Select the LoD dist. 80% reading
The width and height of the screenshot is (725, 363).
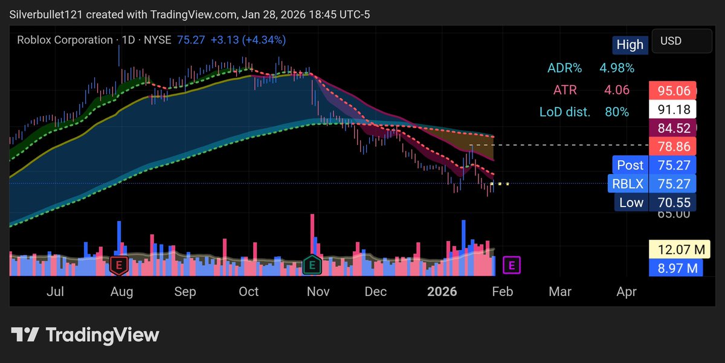click(x=584, y=112)
